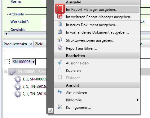The width and height of the screenshot is (150, 118).
Task: Click the scissors Ausschneiden icon
Action: click(x=60, y=62)
